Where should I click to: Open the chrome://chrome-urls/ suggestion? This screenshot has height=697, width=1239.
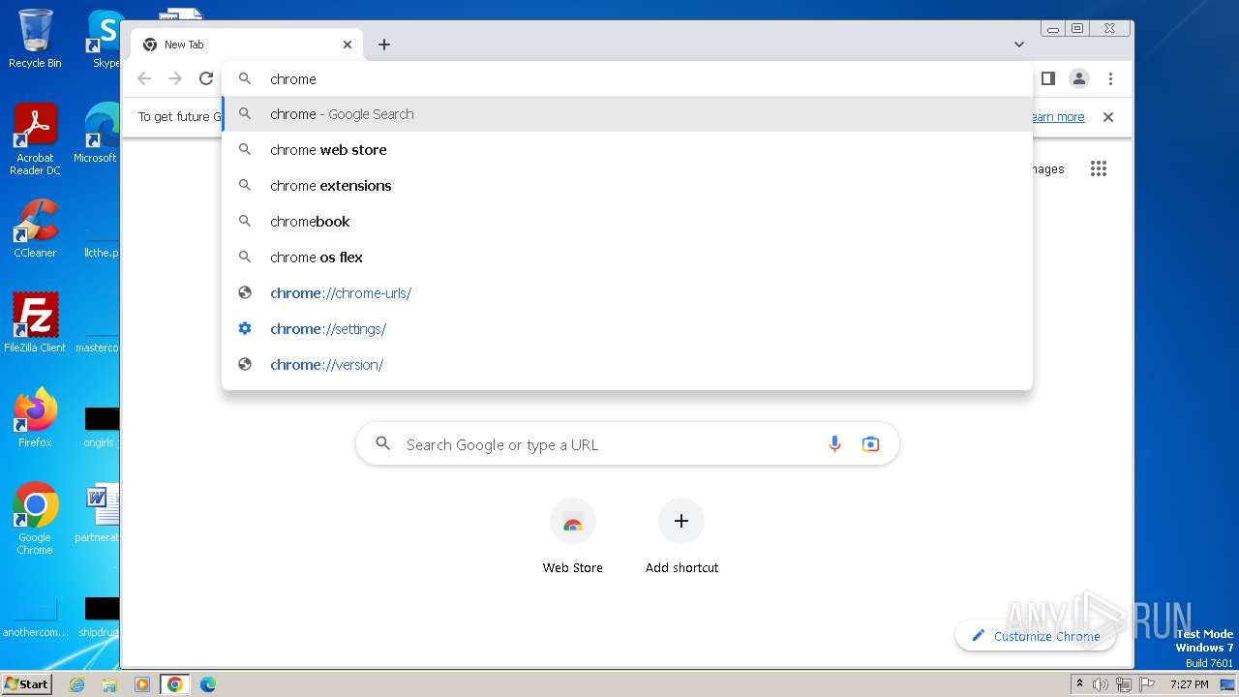point(627,293)
